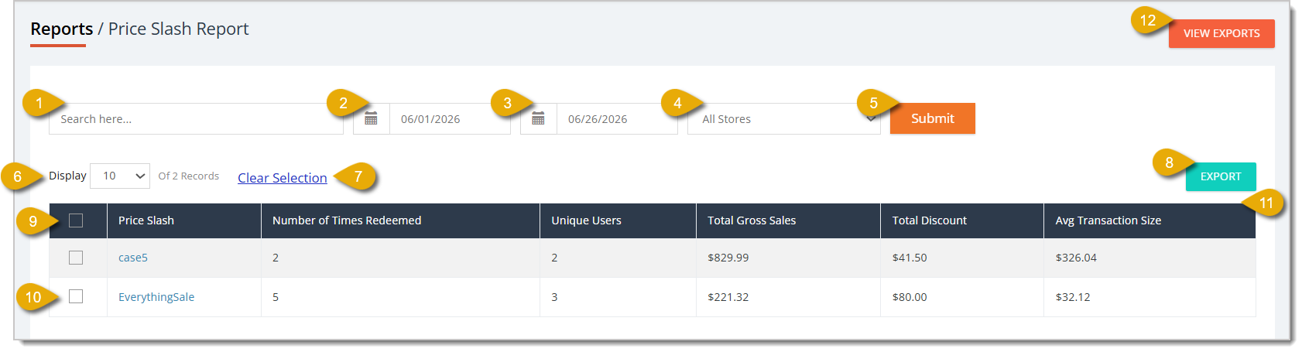Click the 06/01/2026 start date field
Screen dimensions: 1302x352
450,118
